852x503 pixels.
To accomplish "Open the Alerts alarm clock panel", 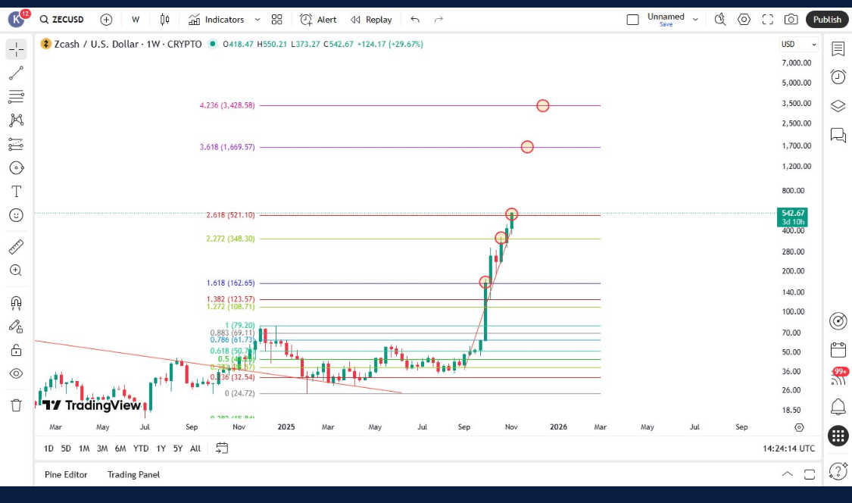I will point(838,77).
